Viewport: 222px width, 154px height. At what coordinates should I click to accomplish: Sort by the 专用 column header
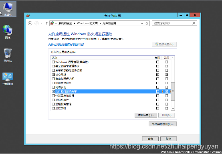pos(157,58)
